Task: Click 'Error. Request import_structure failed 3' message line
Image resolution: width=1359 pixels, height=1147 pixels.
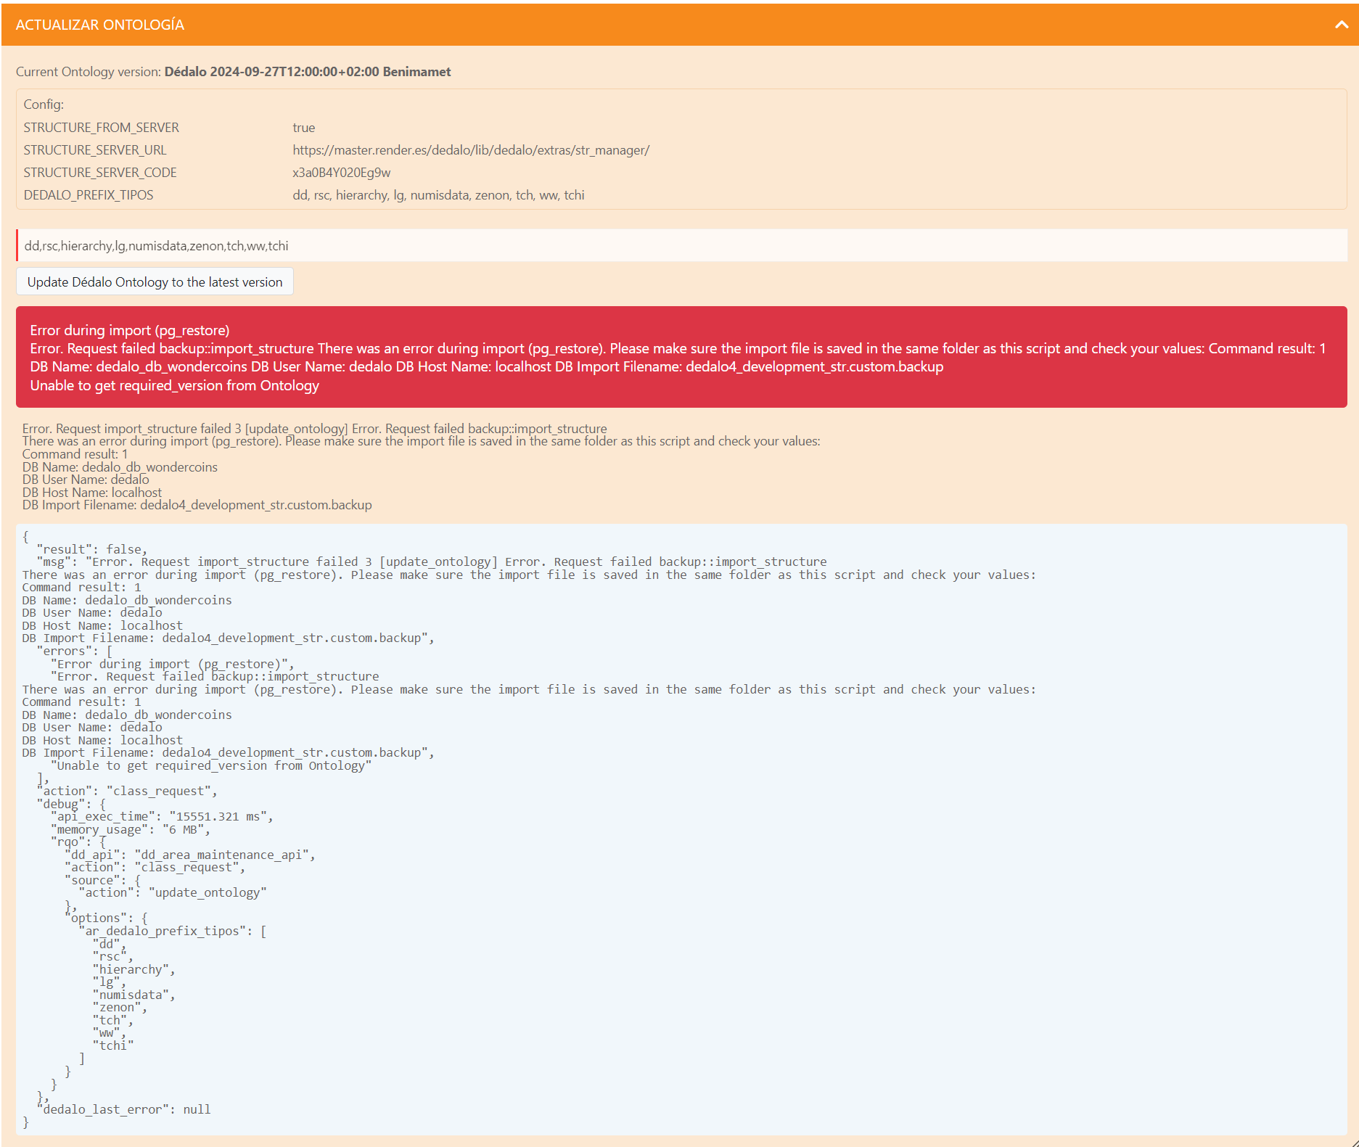Action: click(x=315, y=429)
